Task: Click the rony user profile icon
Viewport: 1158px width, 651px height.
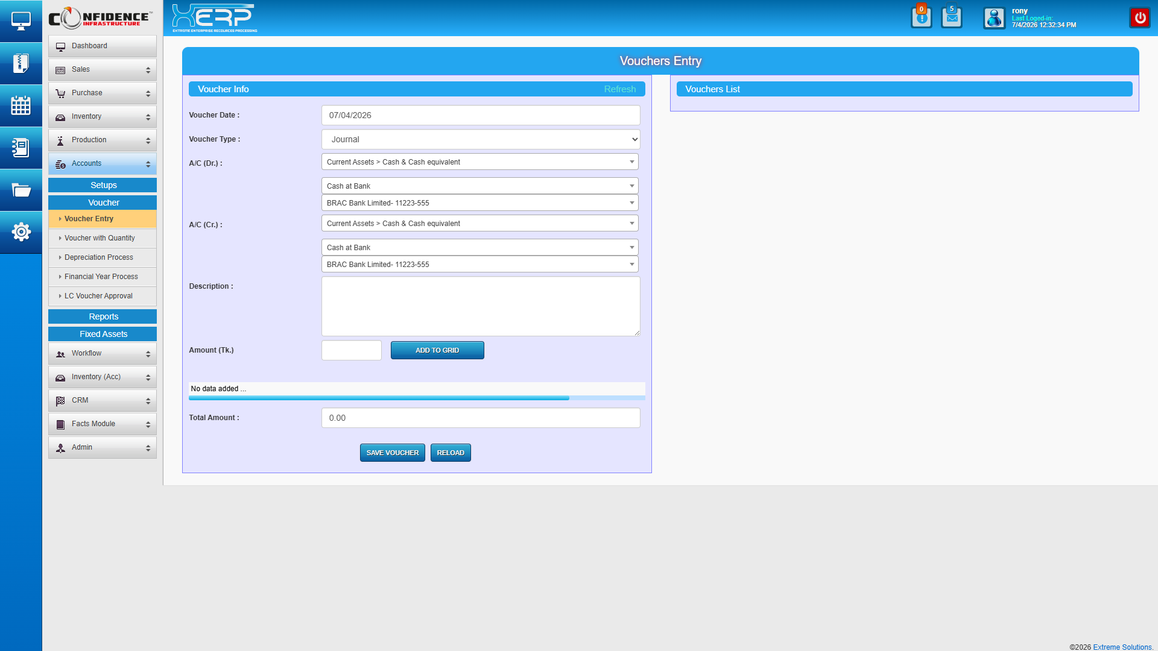Action: click(x=994, y=18)
